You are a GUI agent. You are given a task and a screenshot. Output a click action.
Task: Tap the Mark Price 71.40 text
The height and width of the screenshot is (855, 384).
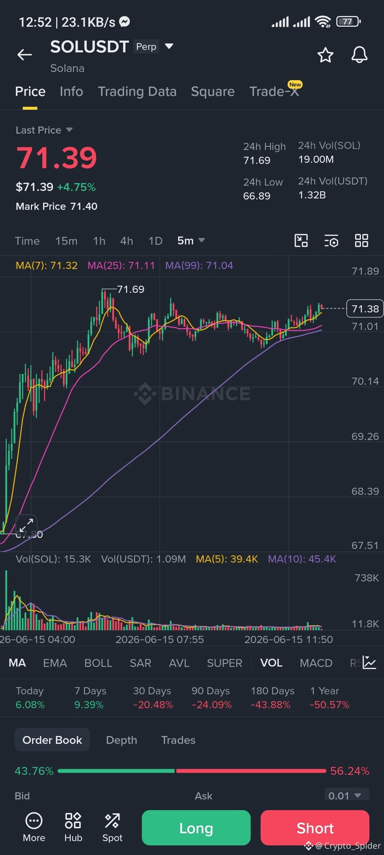(x=57, y=206)
